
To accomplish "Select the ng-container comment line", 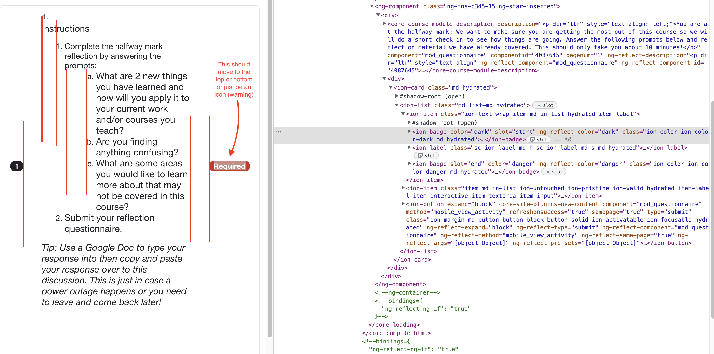I will click(x=407, y=292).
